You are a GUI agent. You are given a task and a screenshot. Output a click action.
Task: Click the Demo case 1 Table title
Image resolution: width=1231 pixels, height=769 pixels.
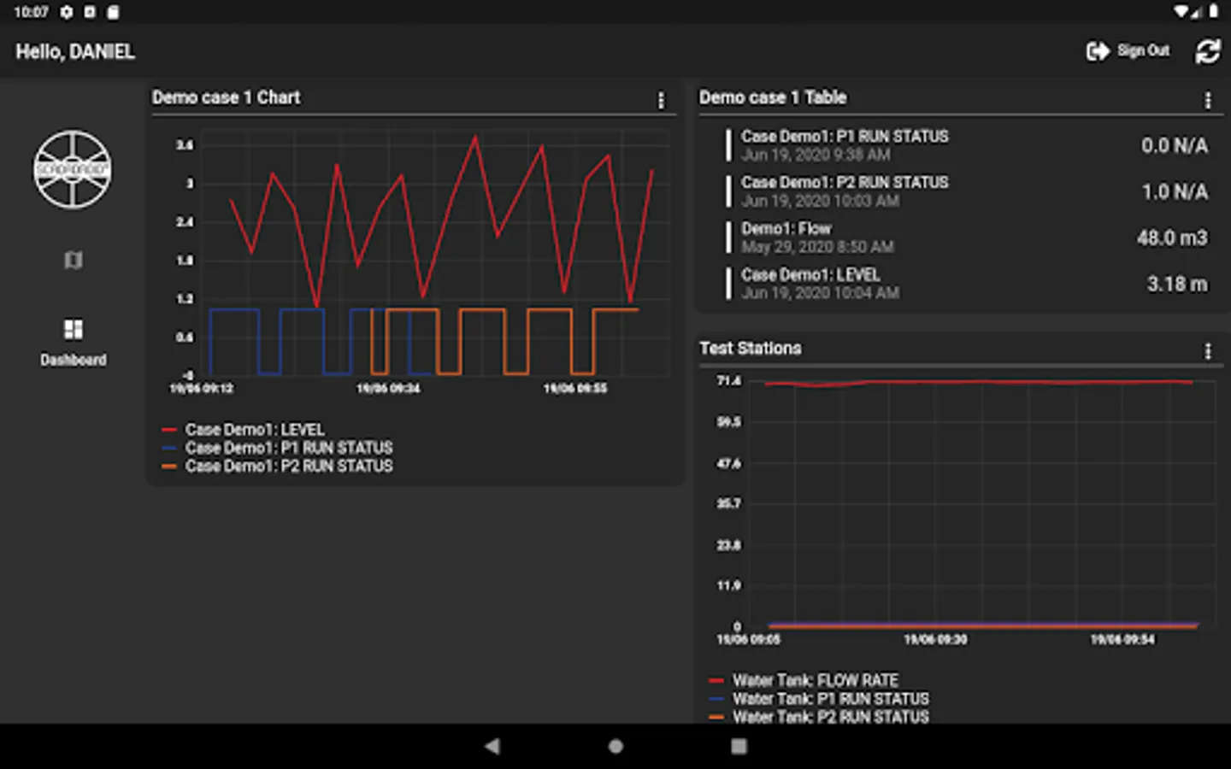(x=773, y=97)
